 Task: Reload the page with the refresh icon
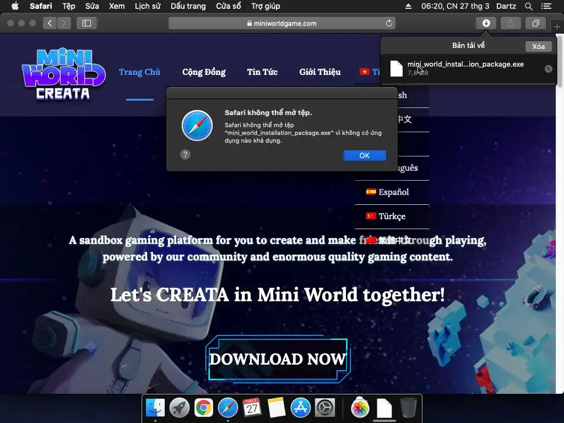[x=389, y=23]
